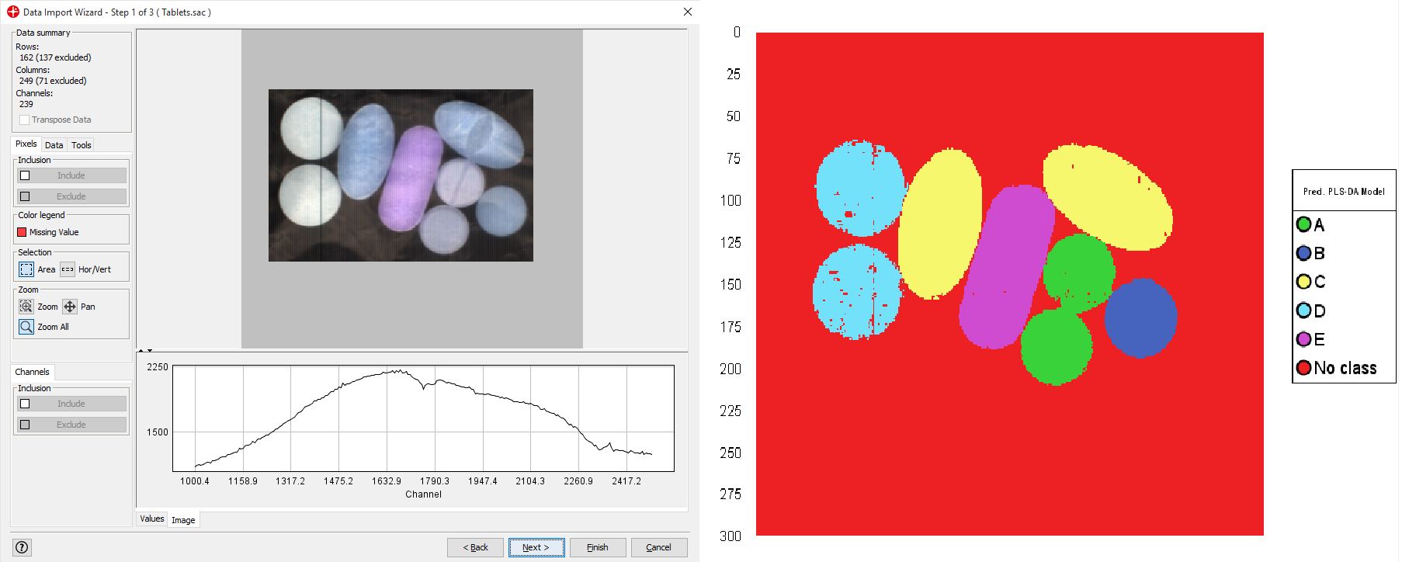
Task: Click the Finish button
Action: coord(597,547)
